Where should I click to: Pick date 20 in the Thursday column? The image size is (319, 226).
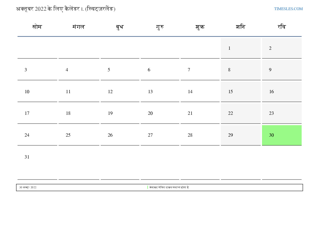pos(150,113)
